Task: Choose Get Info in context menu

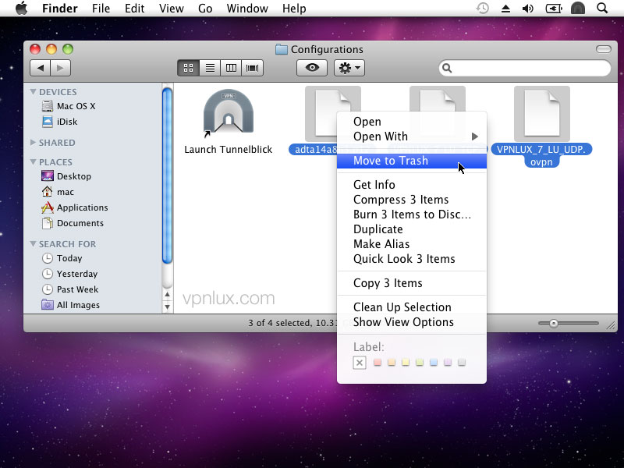Action: tap(412, 185)
